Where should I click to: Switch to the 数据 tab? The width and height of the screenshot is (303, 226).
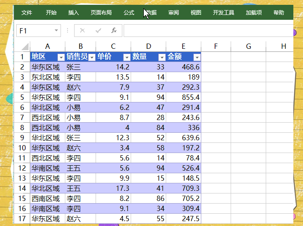coord(151,13)
